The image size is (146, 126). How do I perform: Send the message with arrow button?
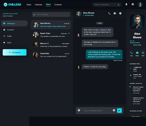pos(119,111)
